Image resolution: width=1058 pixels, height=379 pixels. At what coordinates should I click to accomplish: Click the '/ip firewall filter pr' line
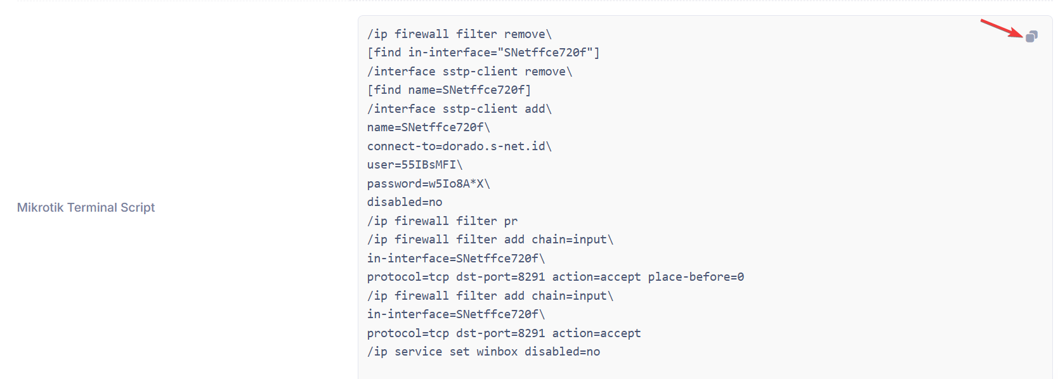click(x=442, y=221)
